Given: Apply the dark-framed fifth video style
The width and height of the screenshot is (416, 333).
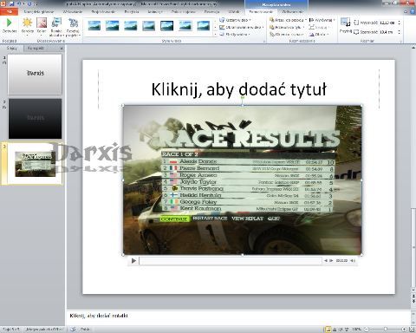Looking at the screenshot, I should (x=167, y=26).
